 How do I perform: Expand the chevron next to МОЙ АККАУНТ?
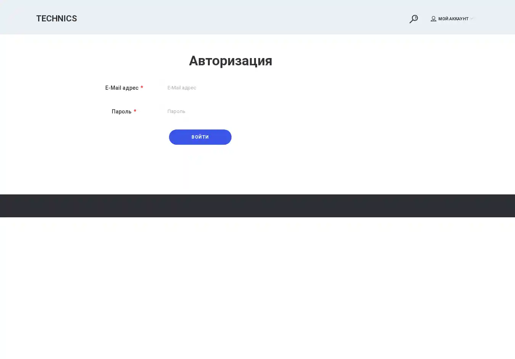pos(472,19)
